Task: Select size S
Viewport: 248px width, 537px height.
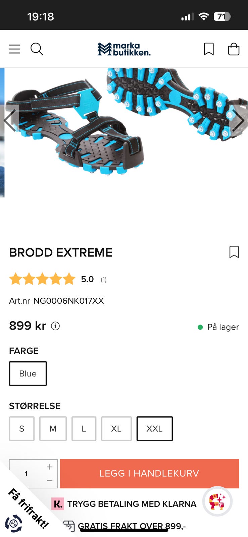Action: click(22, 429)
